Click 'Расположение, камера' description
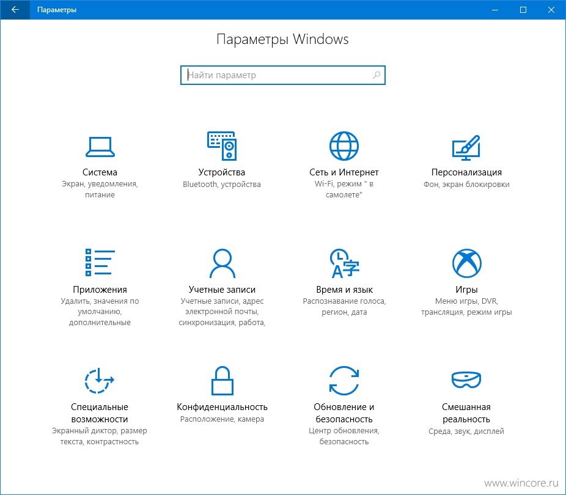 (222, 419)
